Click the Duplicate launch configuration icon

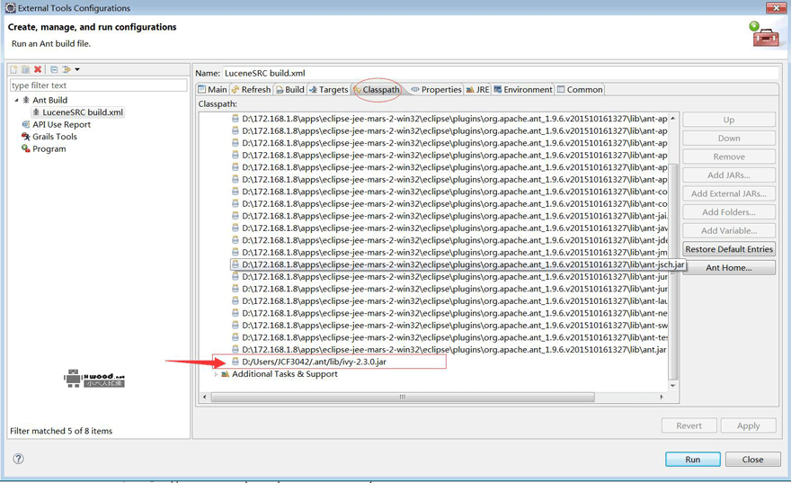[25, 69]
